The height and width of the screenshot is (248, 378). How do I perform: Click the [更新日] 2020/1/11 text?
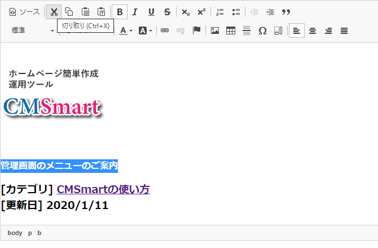click(55, 205)
